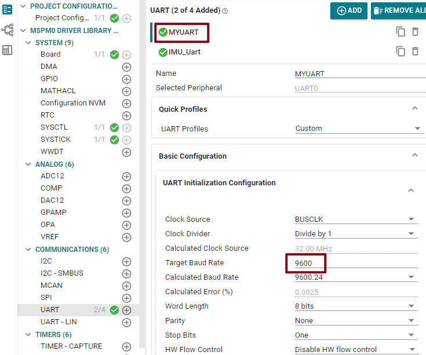Image resolution: width=426 pixels, height=355 pixels.
Task: Delete the IMU_Uart instance
Action: point(415,52)
